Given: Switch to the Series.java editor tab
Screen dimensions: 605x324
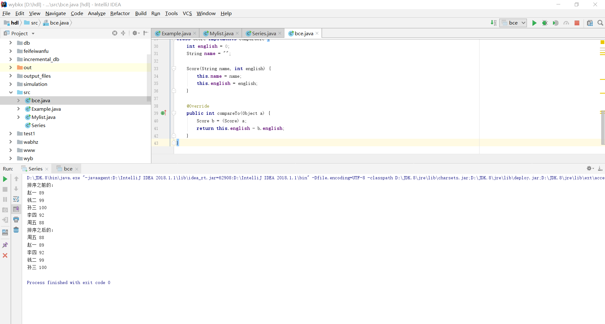Looking at the screenshot, I should tap(264, 33).
